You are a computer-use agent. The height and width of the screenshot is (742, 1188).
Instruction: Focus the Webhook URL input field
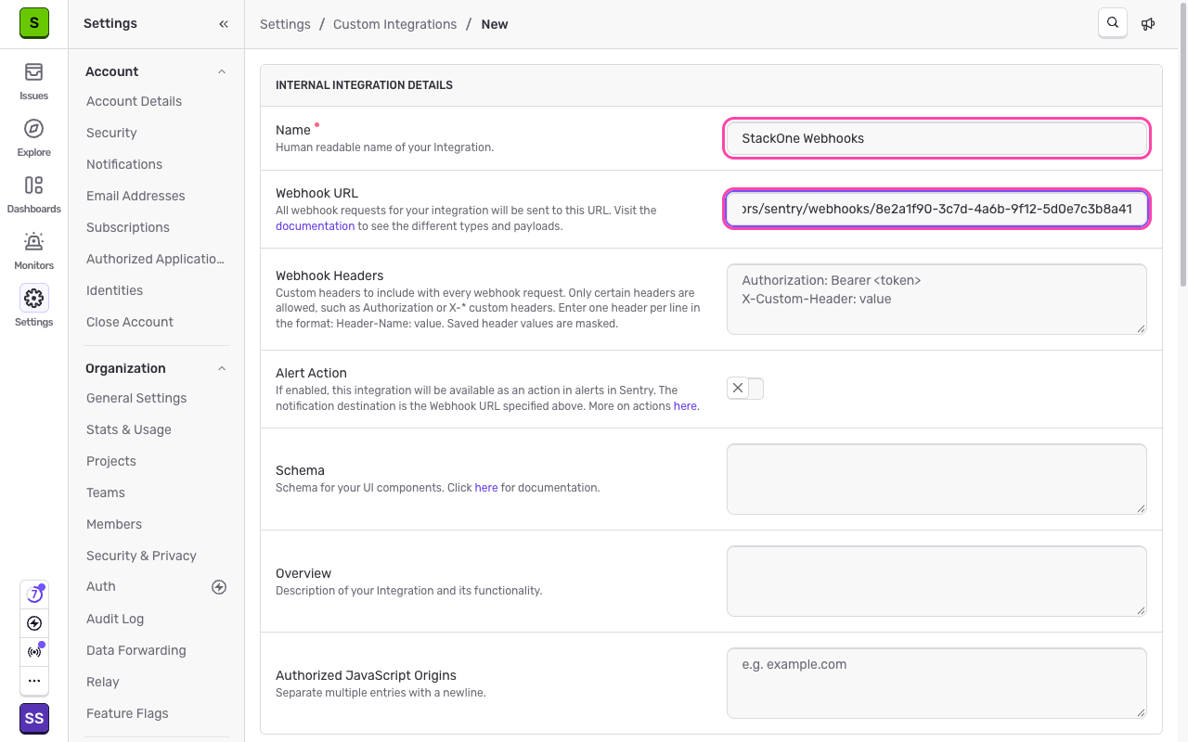pos(936,209)
